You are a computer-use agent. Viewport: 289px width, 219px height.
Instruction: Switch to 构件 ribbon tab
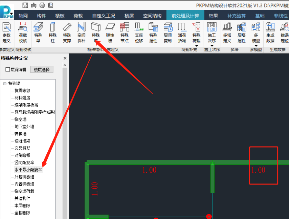point(41,16)
